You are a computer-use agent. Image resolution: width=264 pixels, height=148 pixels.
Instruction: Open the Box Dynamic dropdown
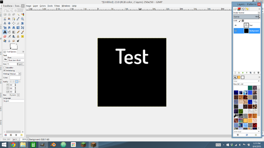click(x=14, y=95)
